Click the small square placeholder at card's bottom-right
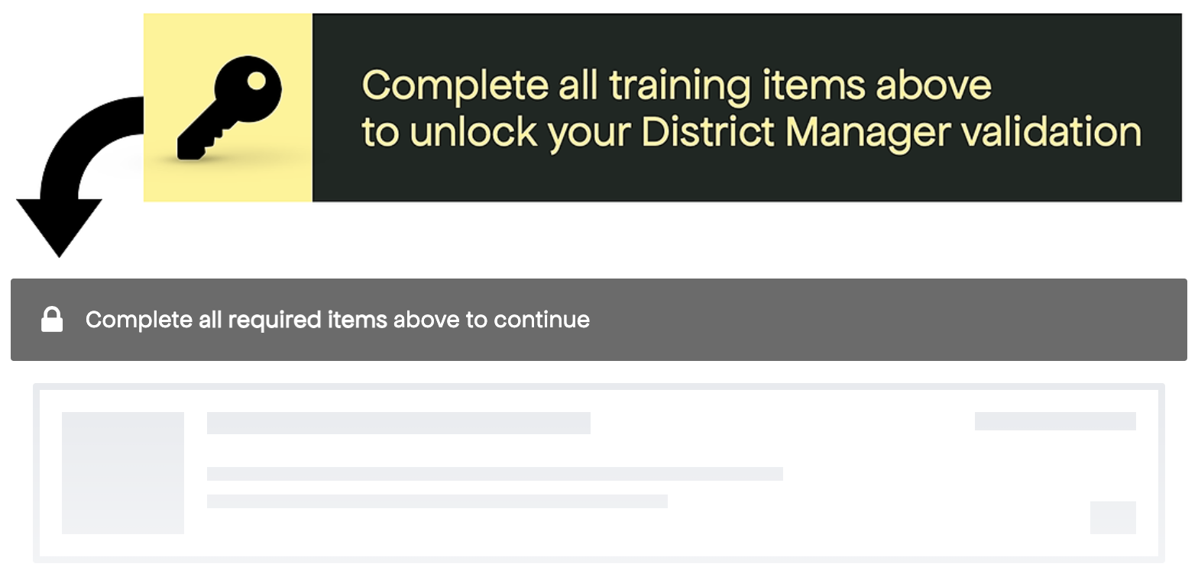This screenshot has width=1198, height=583. coord(1112,517)
